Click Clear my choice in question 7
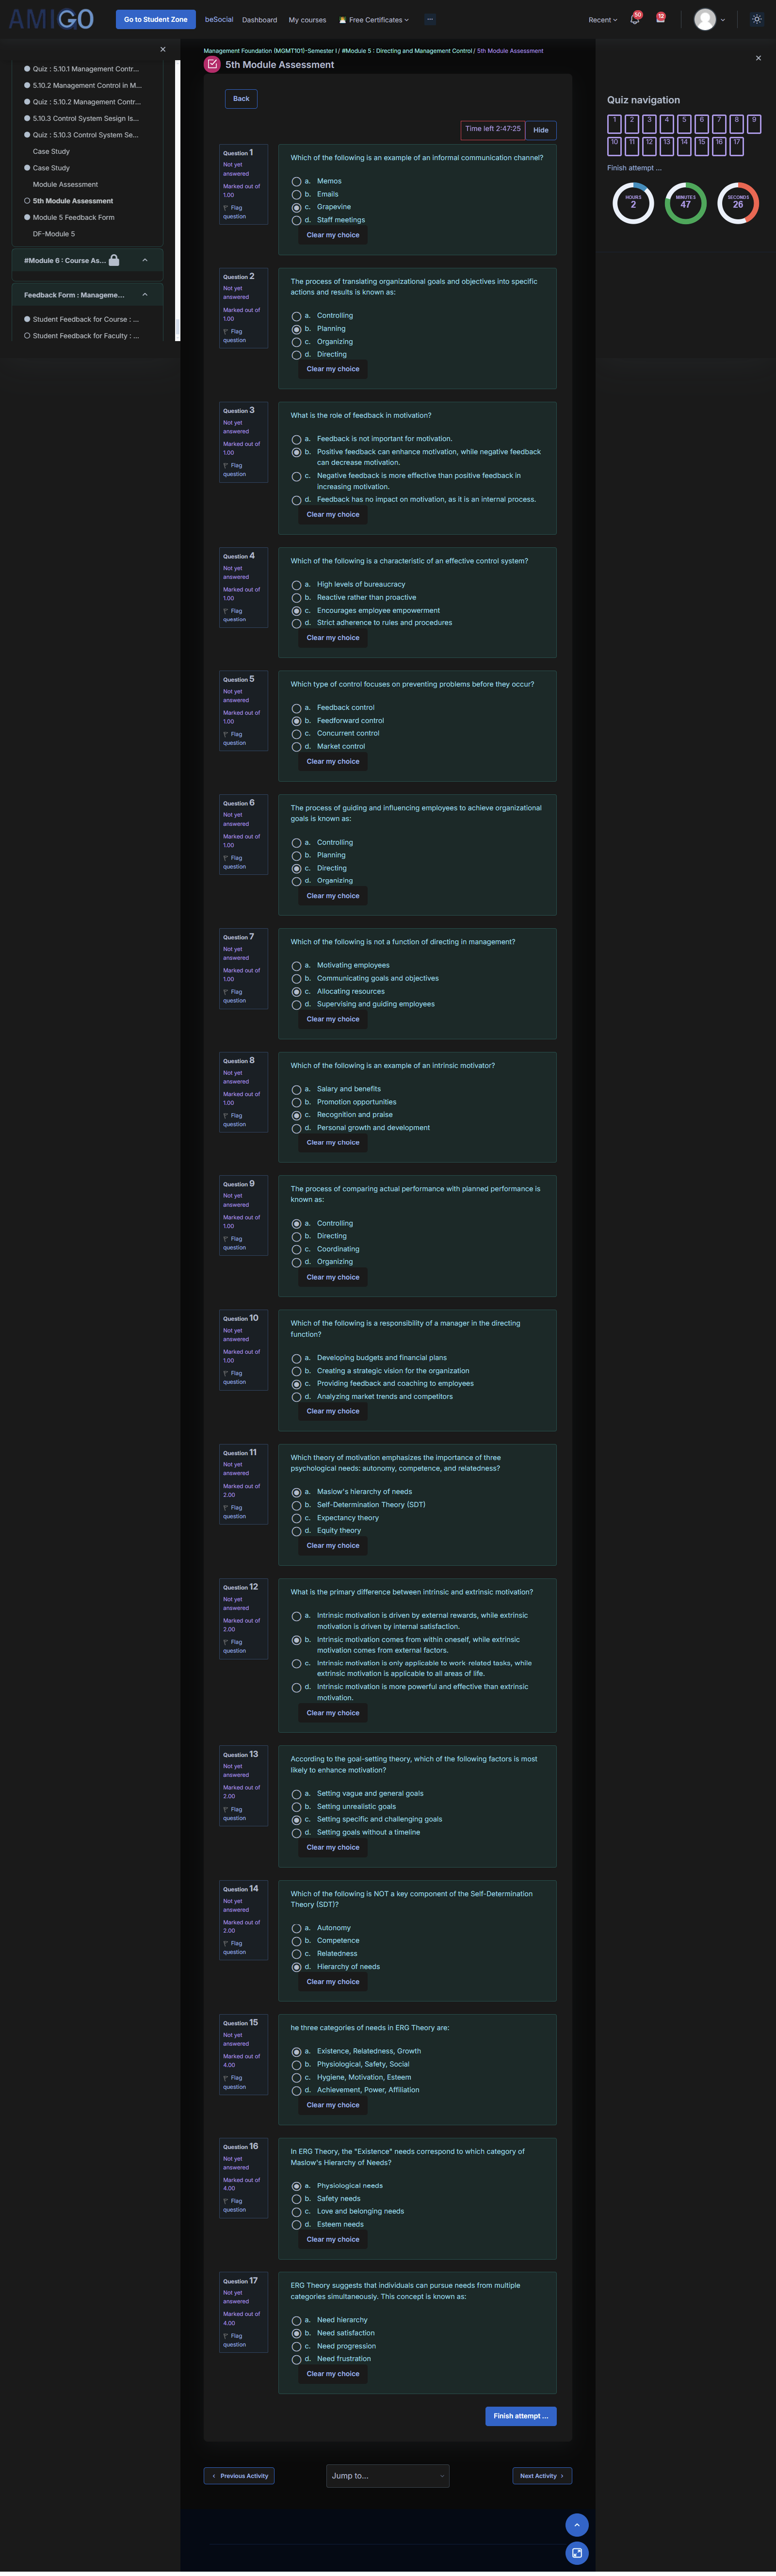776x2576 pixels. point(333,1019)
